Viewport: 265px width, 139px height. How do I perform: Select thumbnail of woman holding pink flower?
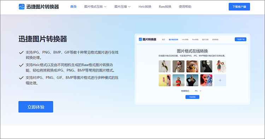click(178, 66)
